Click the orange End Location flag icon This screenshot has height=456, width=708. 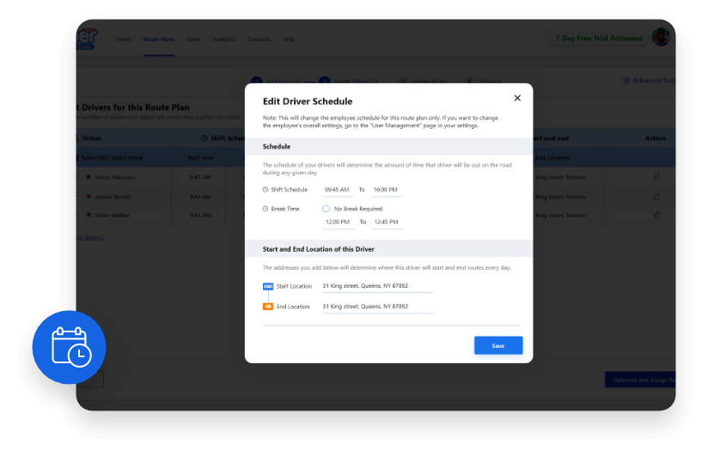(x=268, y=307)
